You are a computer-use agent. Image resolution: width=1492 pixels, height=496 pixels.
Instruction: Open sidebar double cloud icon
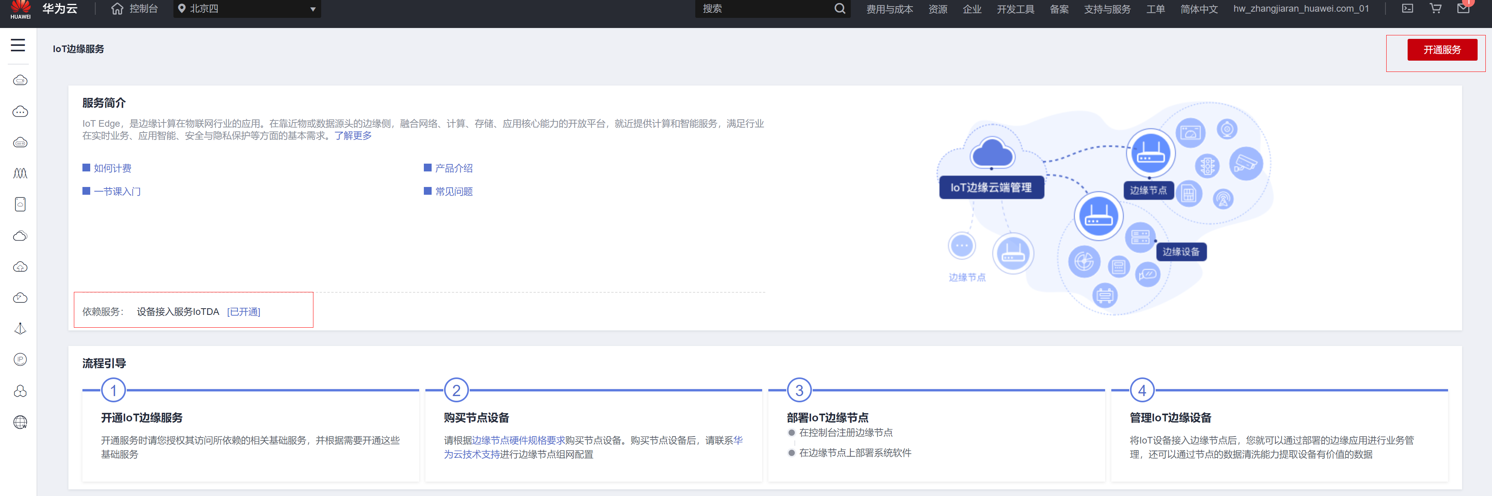tap(20, 236)
